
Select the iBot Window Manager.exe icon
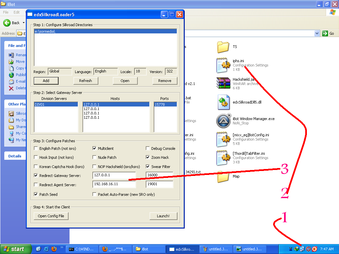[223, 121]
